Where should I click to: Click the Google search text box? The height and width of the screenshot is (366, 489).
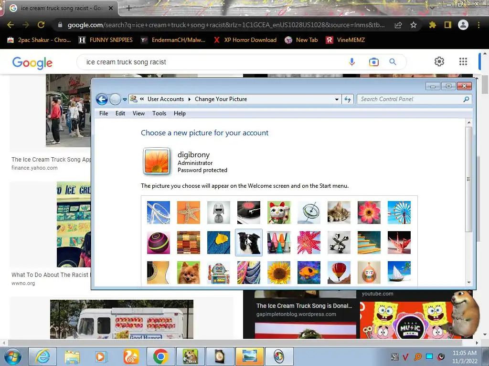click(215, 62)
